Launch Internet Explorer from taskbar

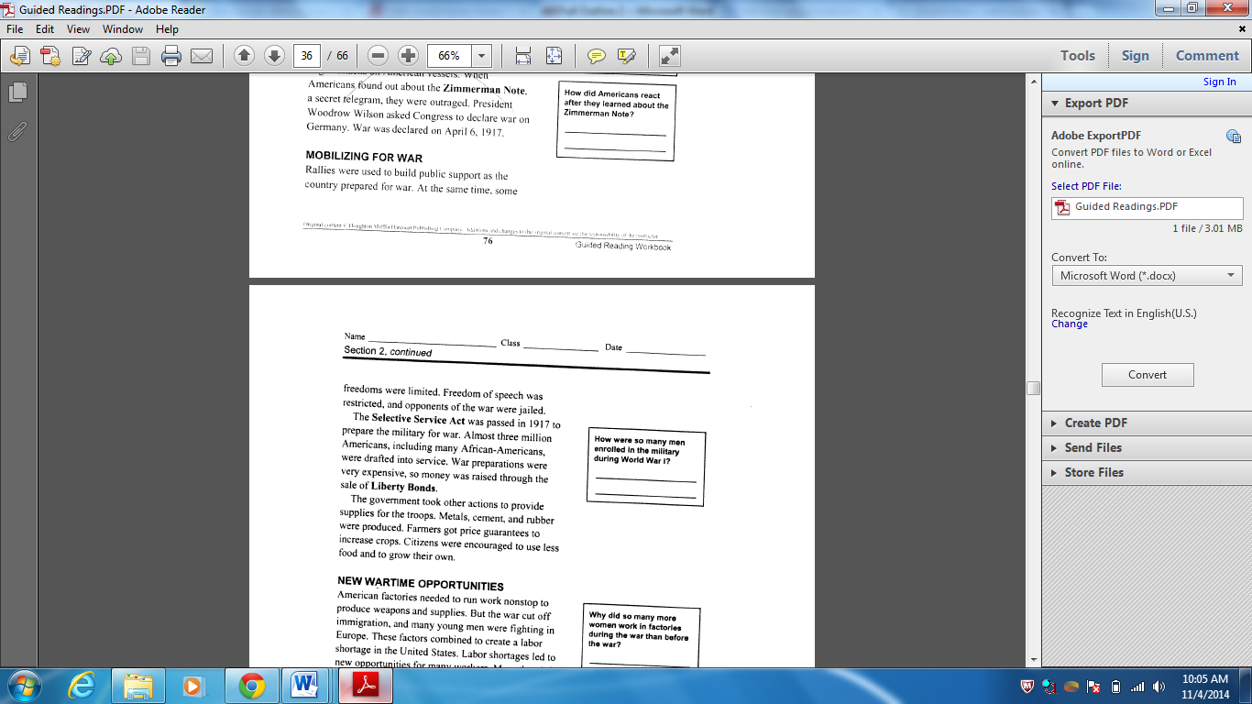coord(83,686)
